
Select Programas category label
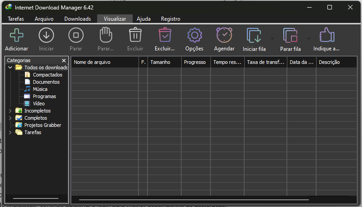click(x=45, y=96)
